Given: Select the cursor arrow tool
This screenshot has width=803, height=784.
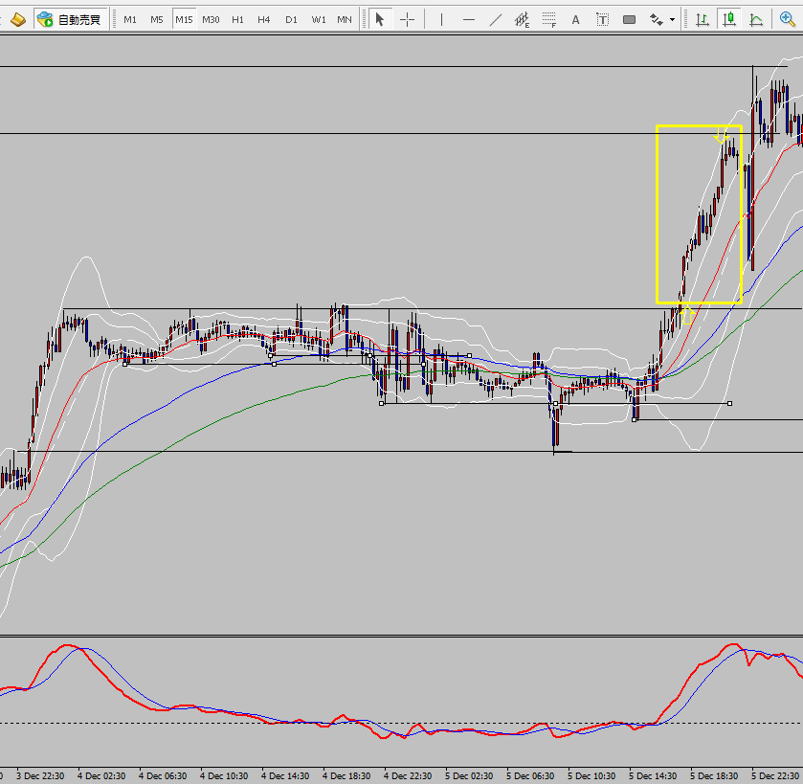Looking at the screenshot, I should pos(380,19).
